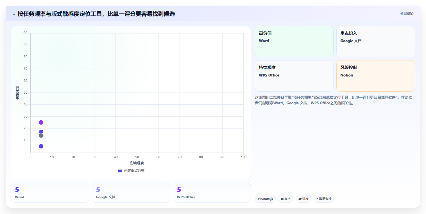This screenshot has width=426, height=214.
Task: Click the 进度 tag chip
Action: (x=303, y=199)
